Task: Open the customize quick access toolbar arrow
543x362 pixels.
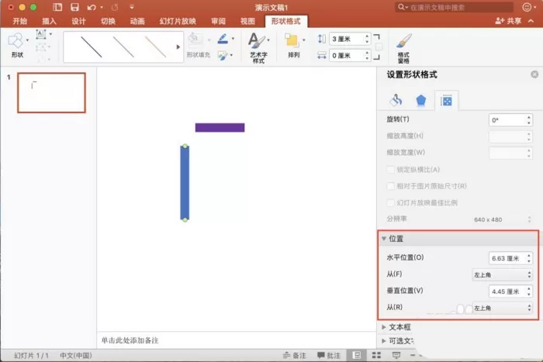Action: pyautogui.click(x=132, y=7)
